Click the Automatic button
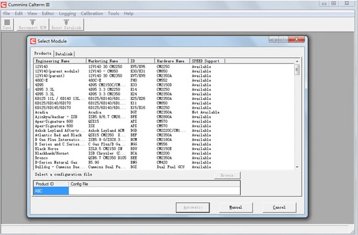Screen dimensions: 358x235 pyautogui.click(x=192, y=208)
